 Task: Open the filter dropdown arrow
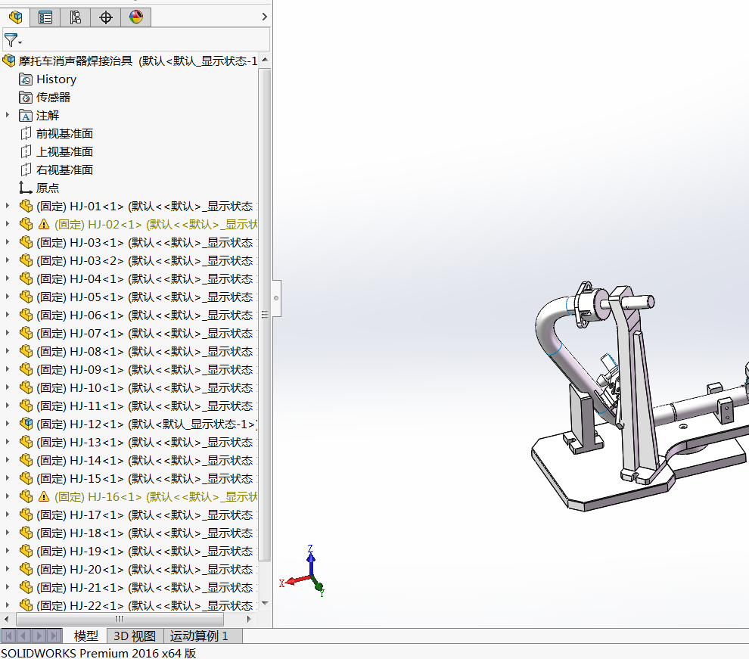pos(20,43)
